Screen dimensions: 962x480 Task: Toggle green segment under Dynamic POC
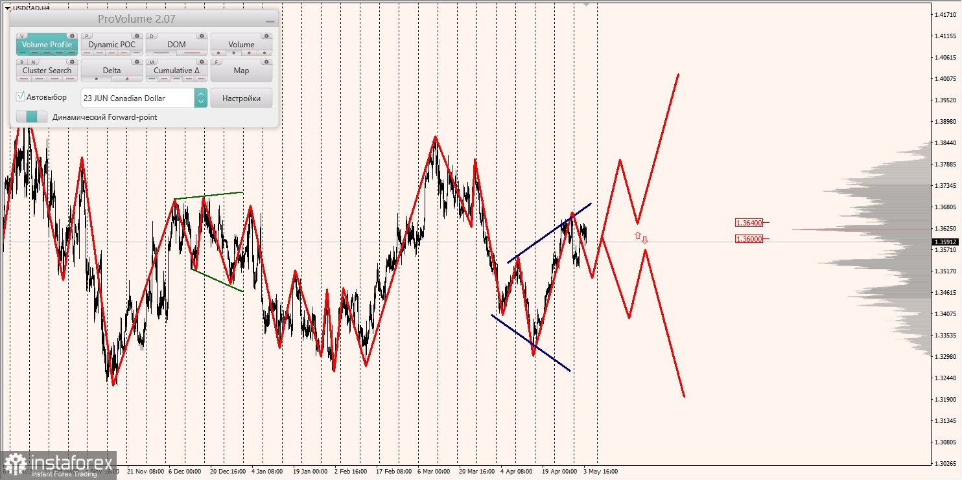pos(136,53)
